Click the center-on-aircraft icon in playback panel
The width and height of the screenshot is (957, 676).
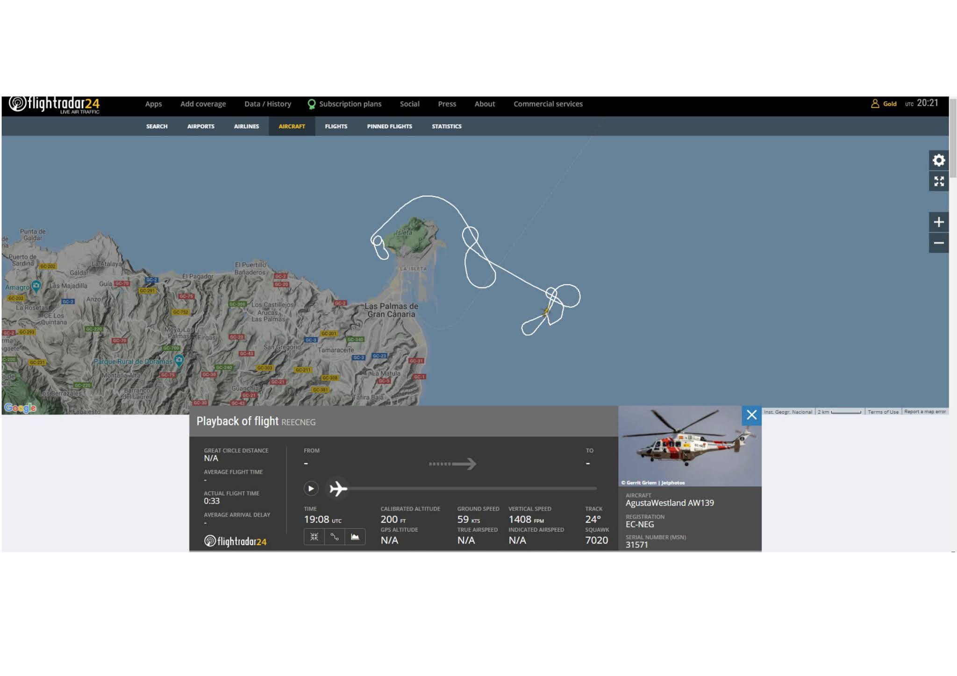(x=314, y=537)
